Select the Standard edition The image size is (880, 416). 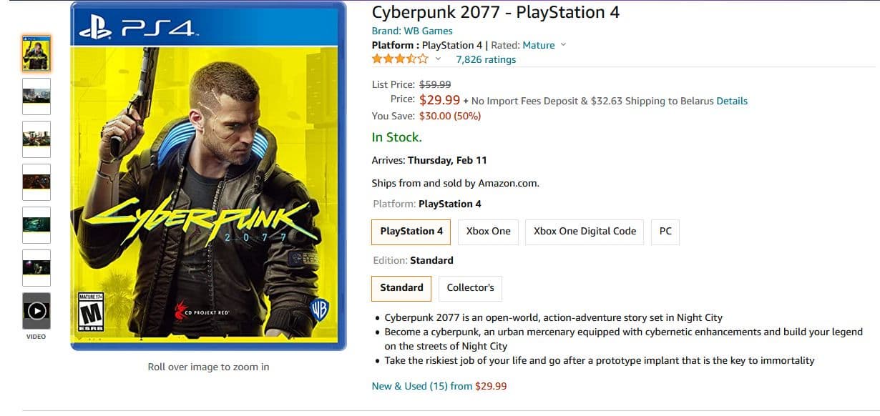click(x=401, y=288)
